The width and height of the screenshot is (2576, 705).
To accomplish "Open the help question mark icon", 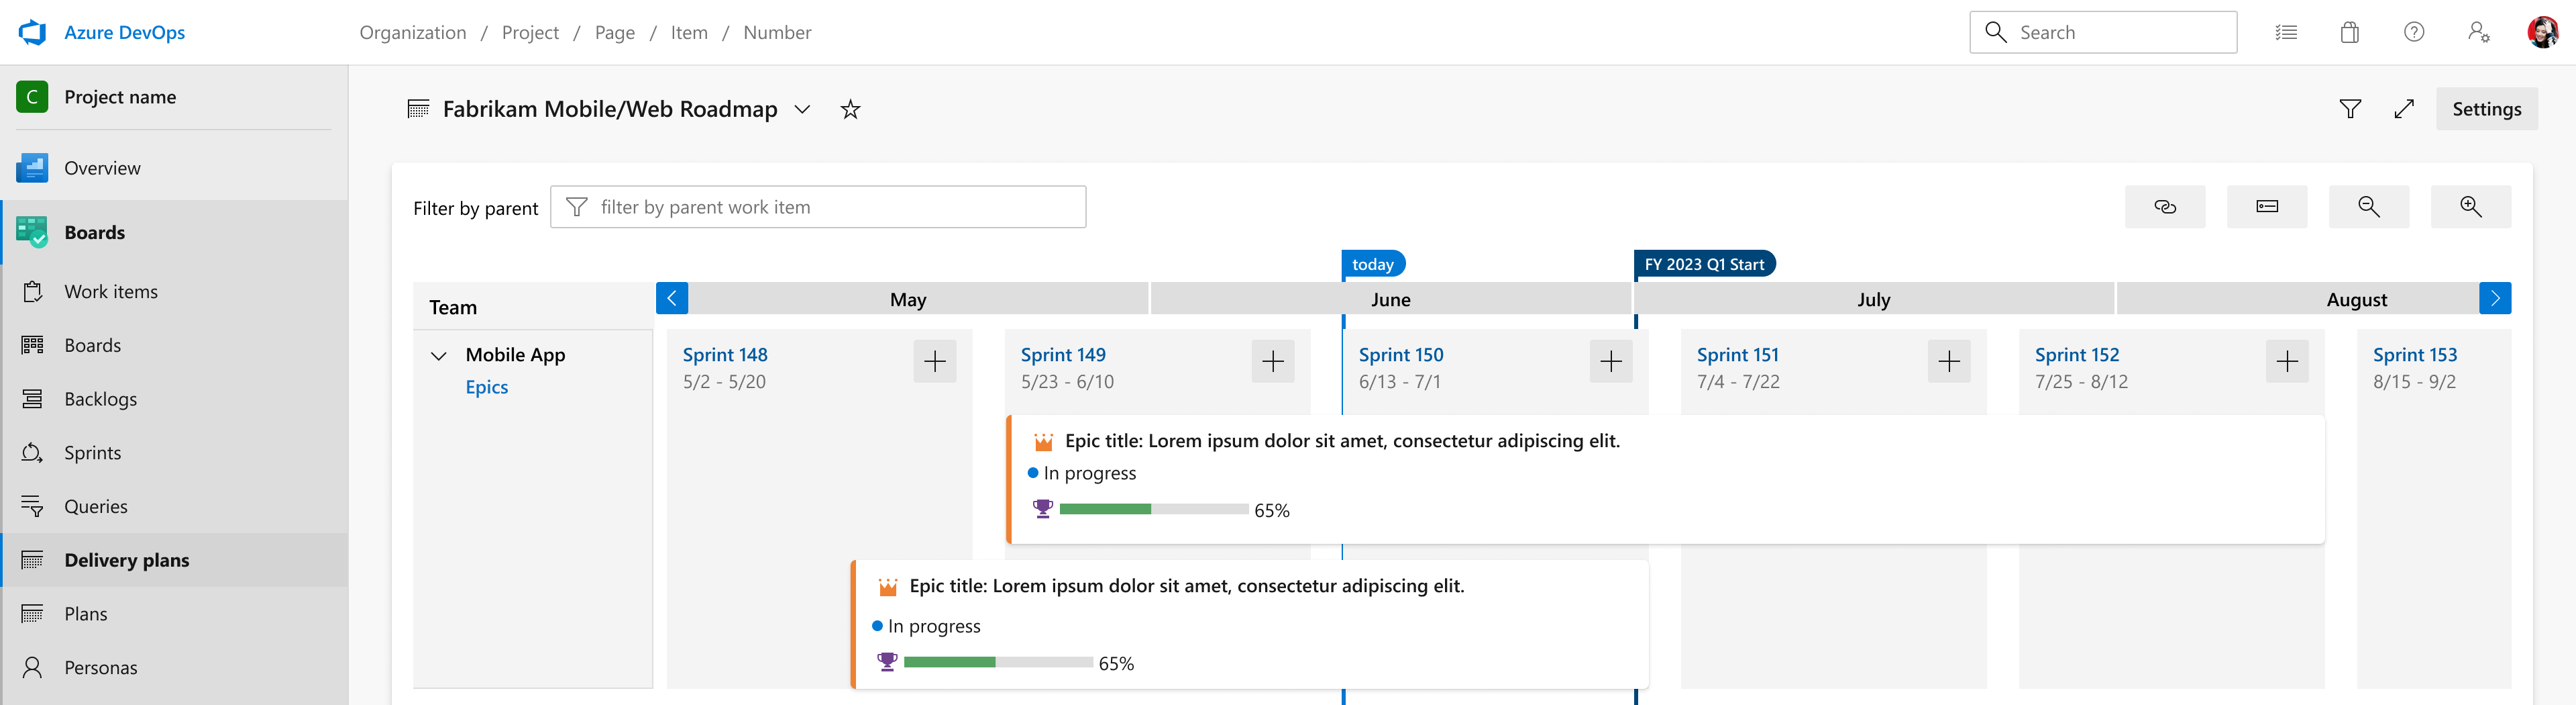I will tap(2414, 32).
